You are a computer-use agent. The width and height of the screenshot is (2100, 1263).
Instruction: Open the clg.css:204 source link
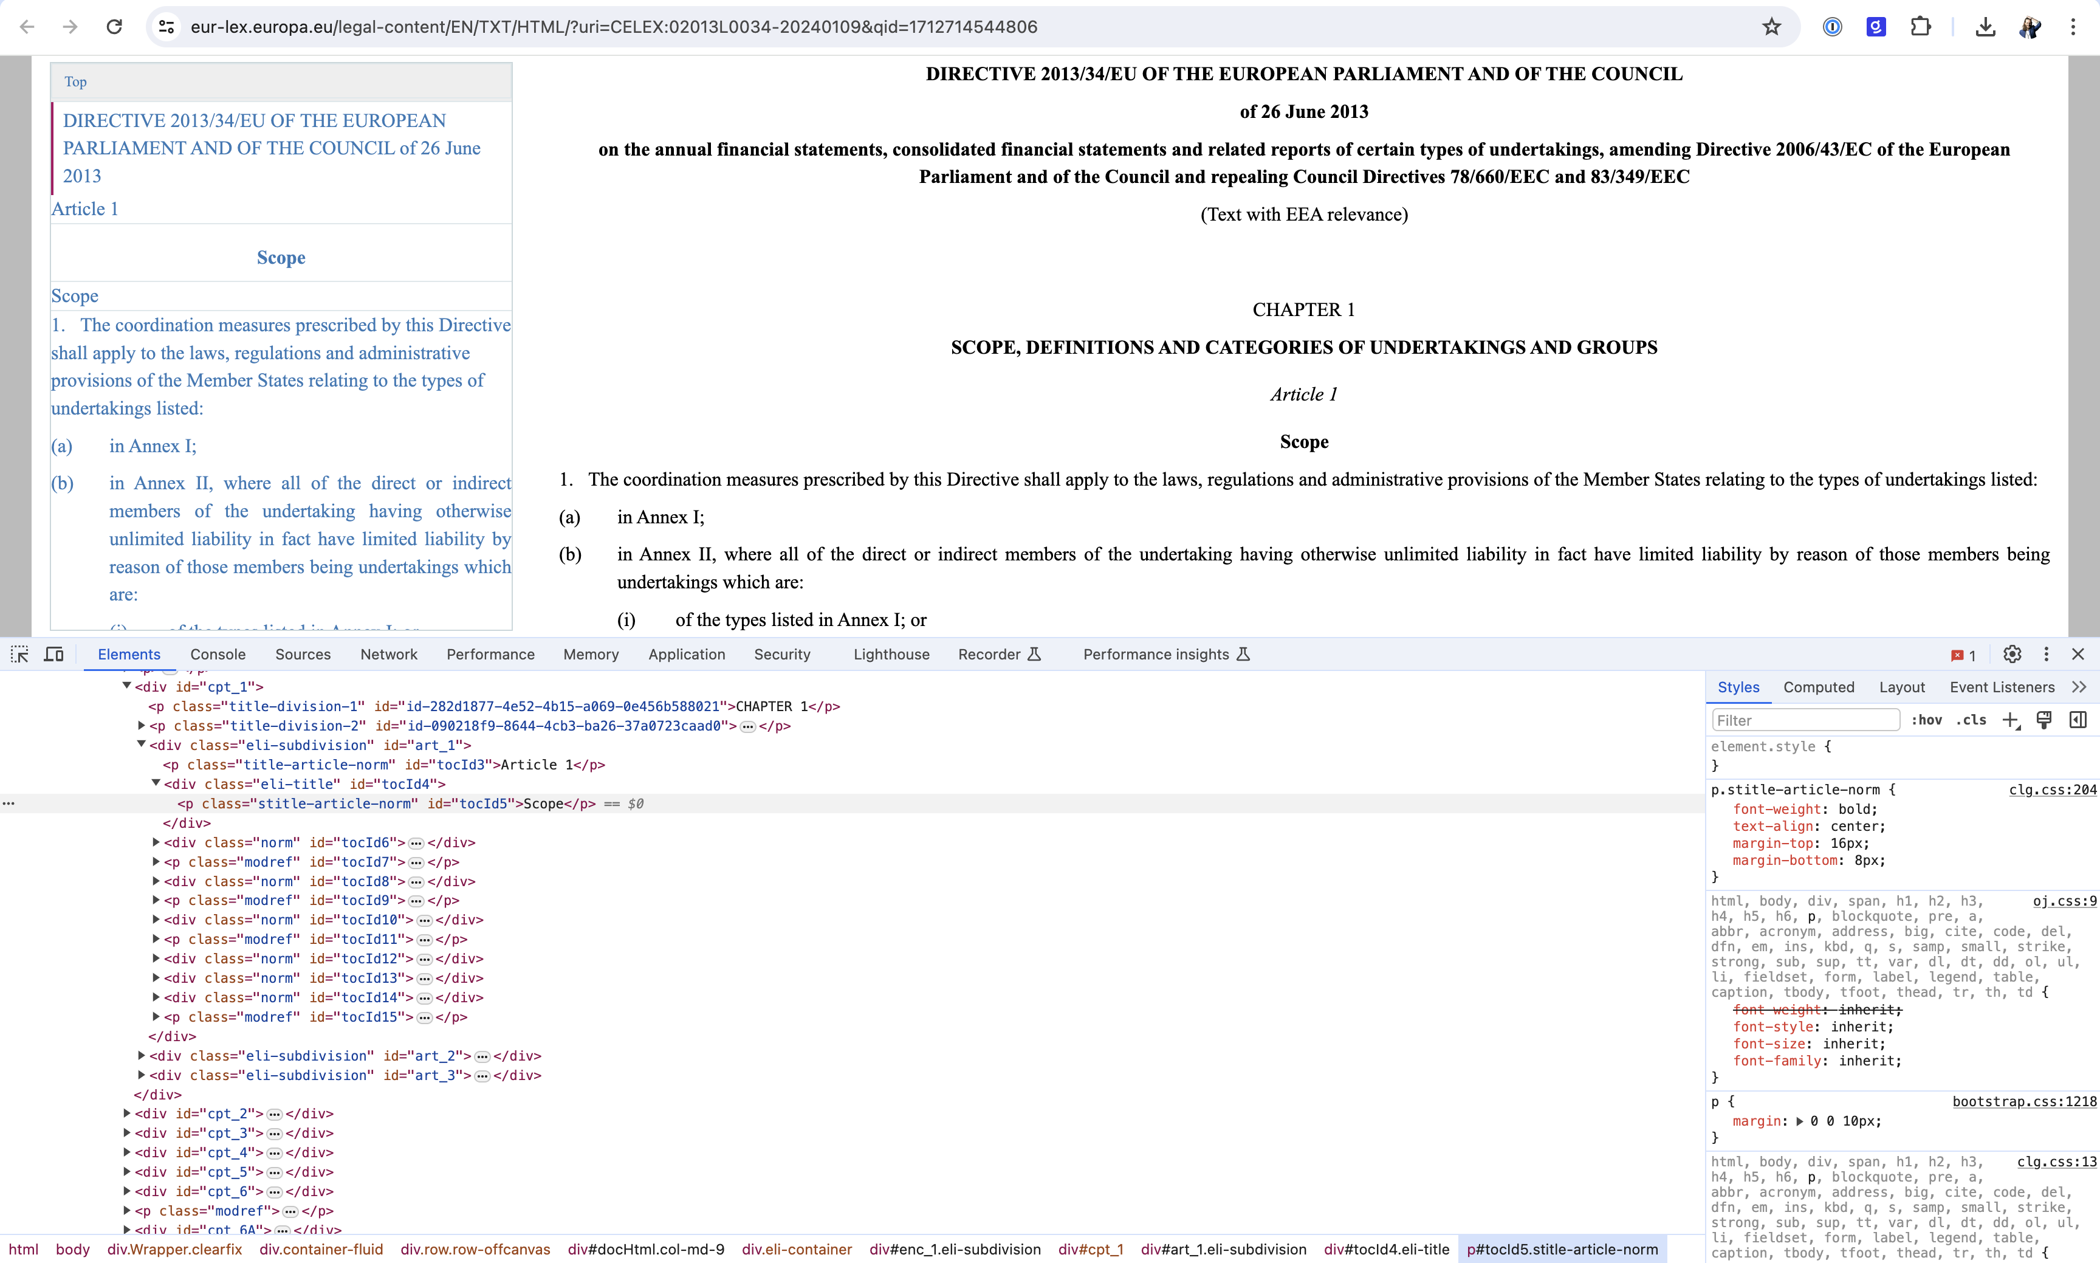click(2053, 790)
